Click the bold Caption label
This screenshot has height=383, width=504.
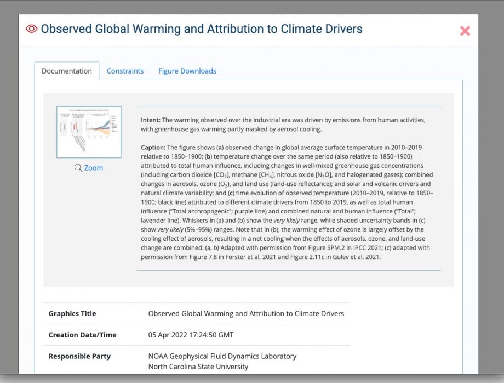(x=153, y=148)
